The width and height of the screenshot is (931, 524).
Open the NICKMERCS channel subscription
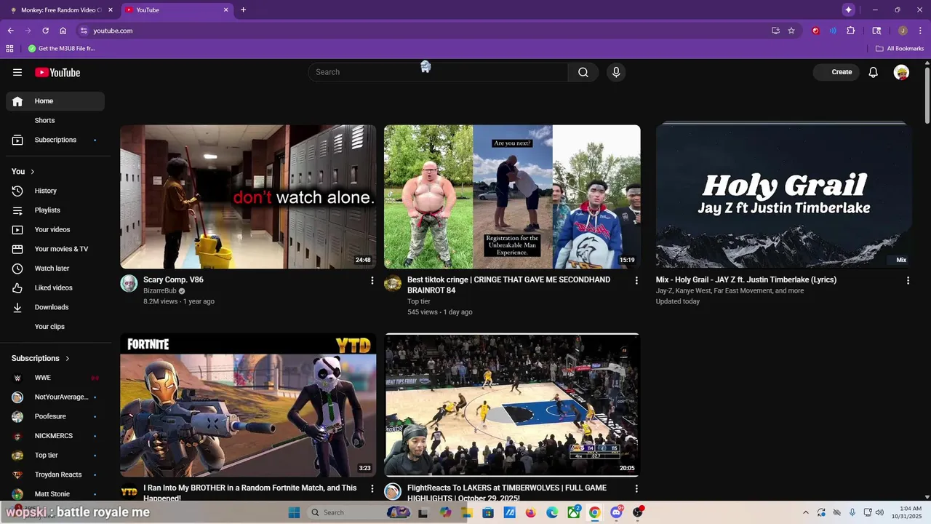(x=55, y=436)
